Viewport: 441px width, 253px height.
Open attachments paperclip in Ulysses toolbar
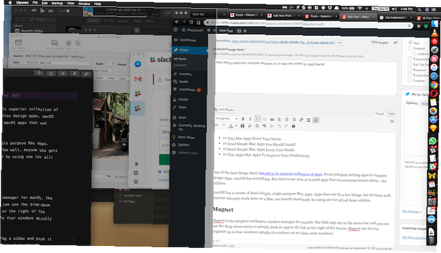pyautogui.click(x=86, y=74)
